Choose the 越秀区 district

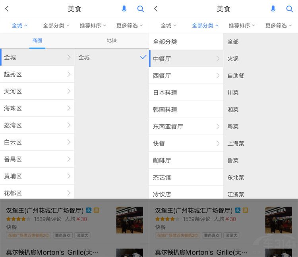(37, 74)
